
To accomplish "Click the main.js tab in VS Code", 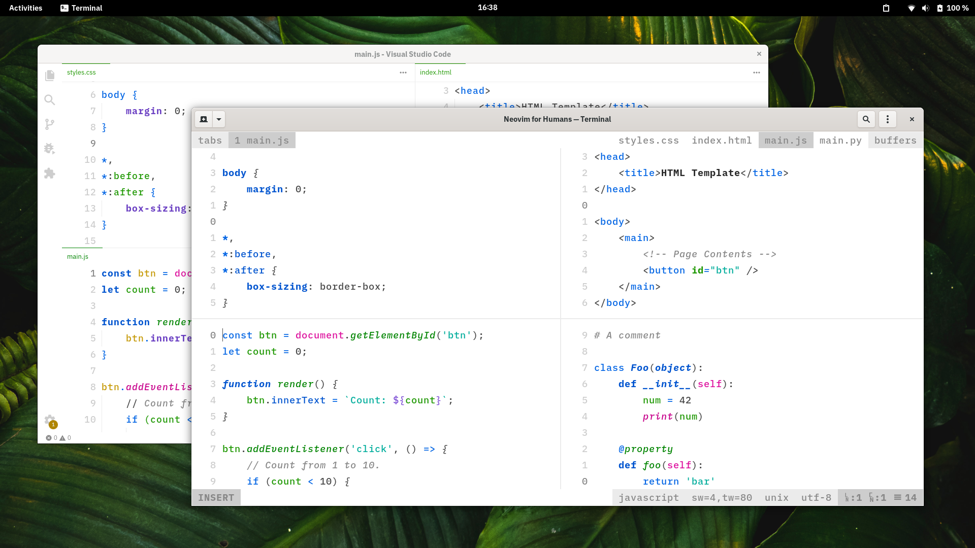I will click(78, 257).
